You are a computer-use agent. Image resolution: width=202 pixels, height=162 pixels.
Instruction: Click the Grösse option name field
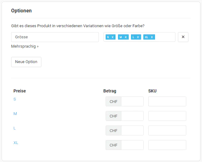click(x=55, y=37)
